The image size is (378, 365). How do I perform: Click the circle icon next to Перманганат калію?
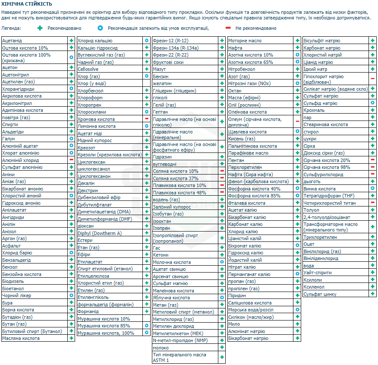point(297,274)
